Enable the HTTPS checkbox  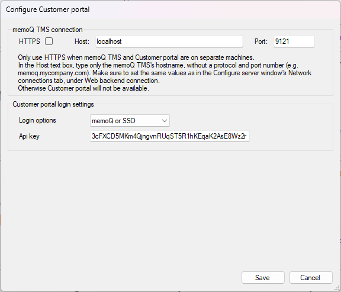[49, 41]
